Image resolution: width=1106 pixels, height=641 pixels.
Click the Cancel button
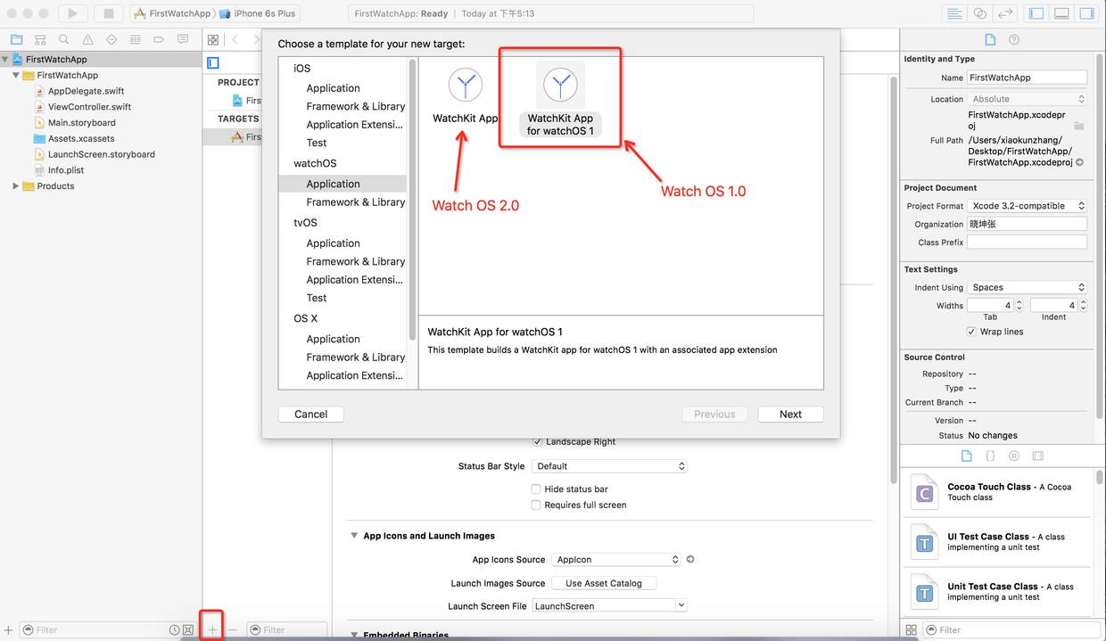point(311,414)
